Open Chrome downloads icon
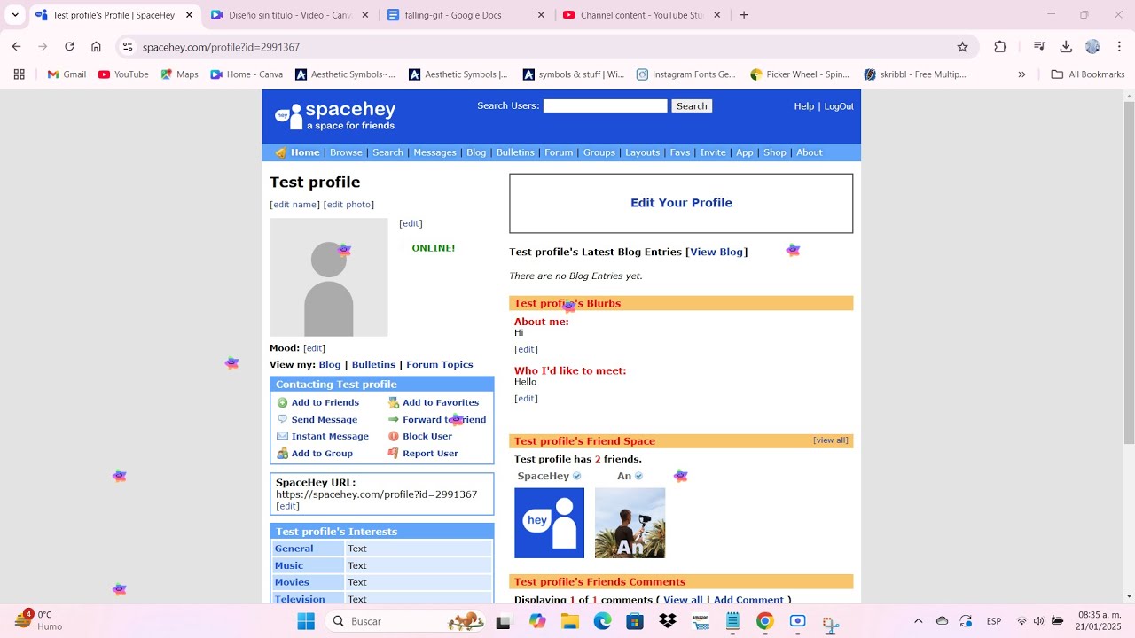 coord(1066,47)
